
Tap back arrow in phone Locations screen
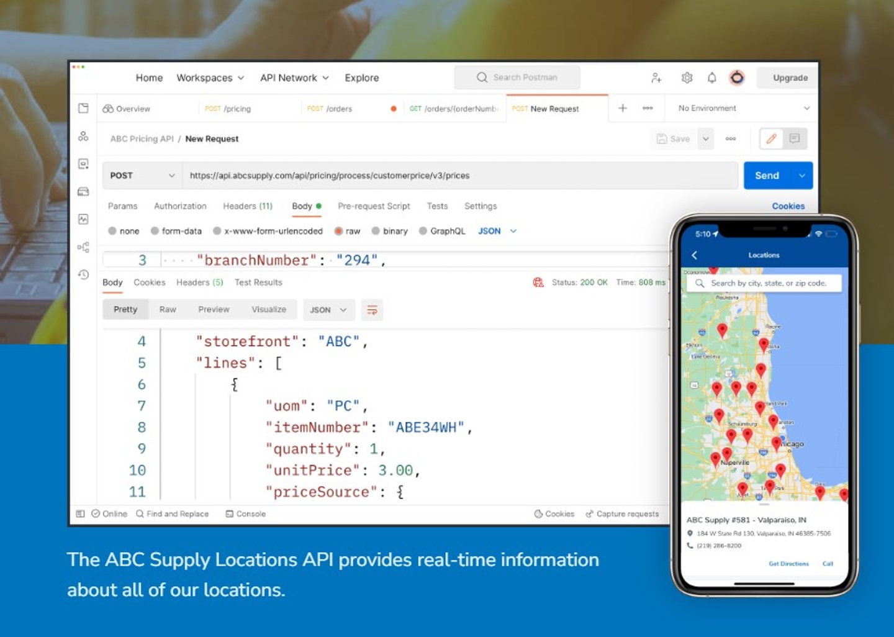[x=695, y=255]
